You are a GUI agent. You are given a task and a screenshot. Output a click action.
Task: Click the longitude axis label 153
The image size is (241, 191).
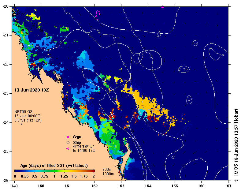[x=121, y=186]
